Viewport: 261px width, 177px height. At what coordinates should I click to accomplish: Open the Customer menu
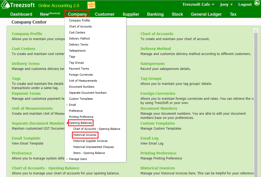[x=105, y=14]
